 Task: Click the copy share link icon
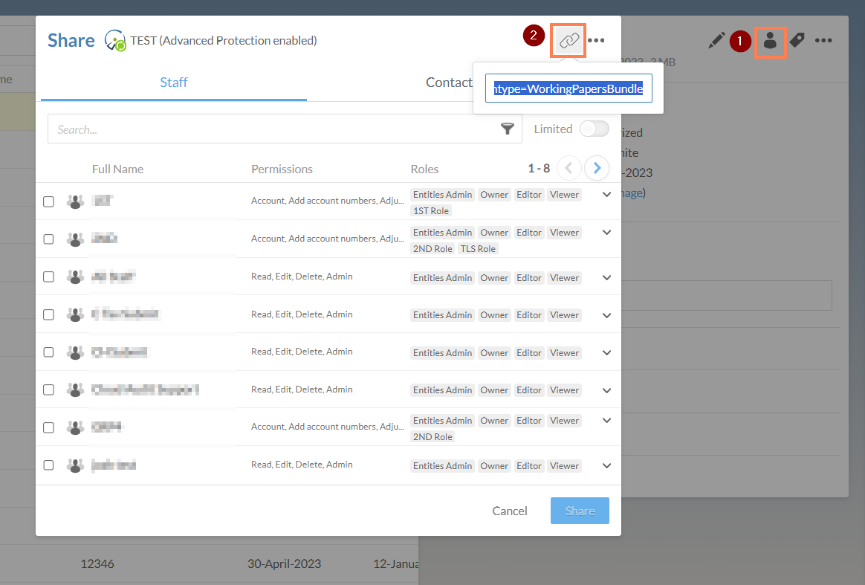(x=568, y=41)
